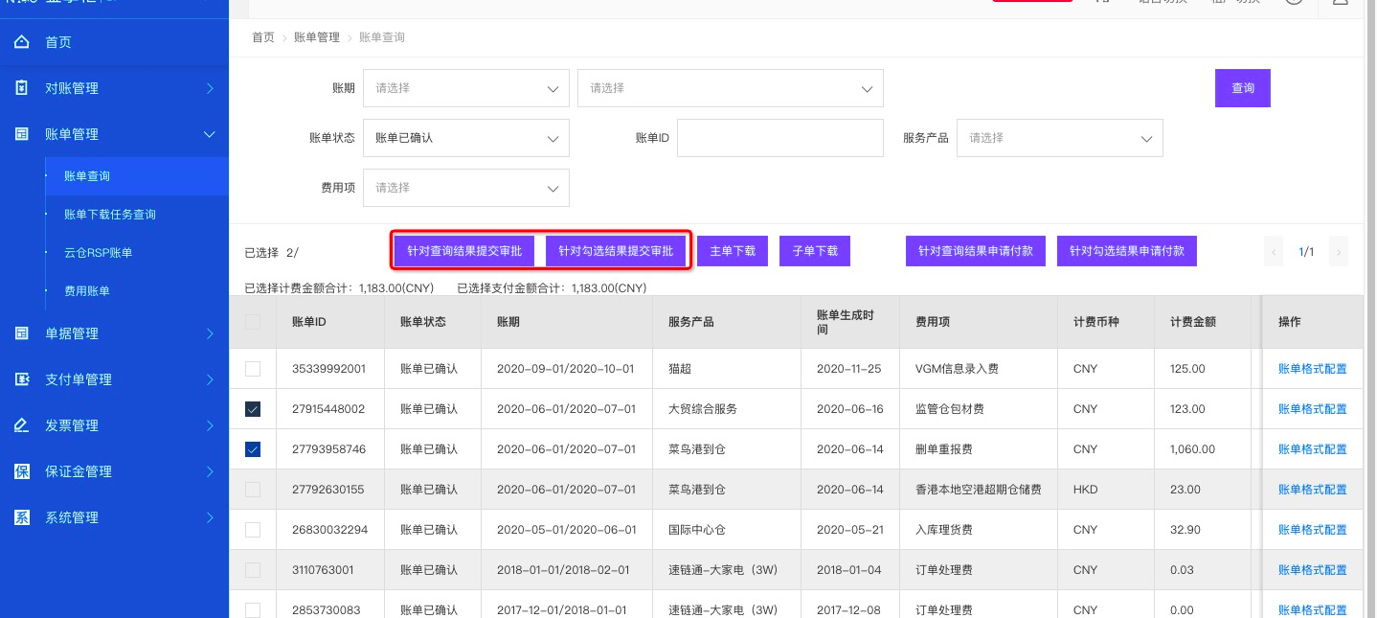Click 针对查询结果提交审批 button
The height and width of the screenshot is (618, 1377).
[x=464, y=251]
